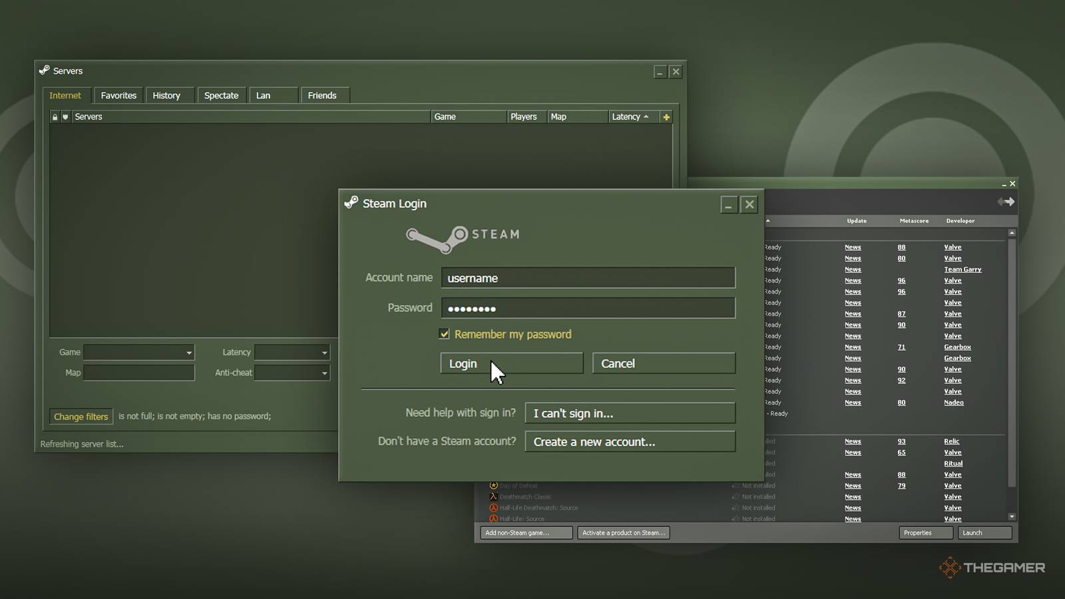Click the Day of Defeat game icon

point(493,486)
